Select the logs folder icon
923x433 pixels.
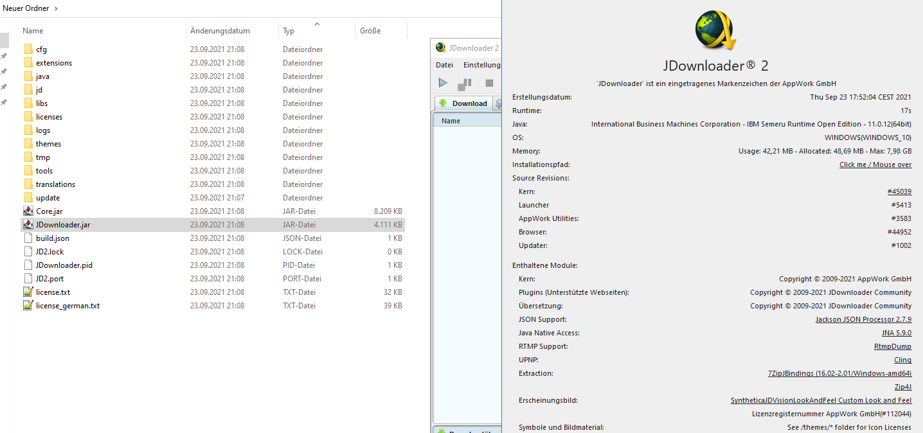coord(28,130)
